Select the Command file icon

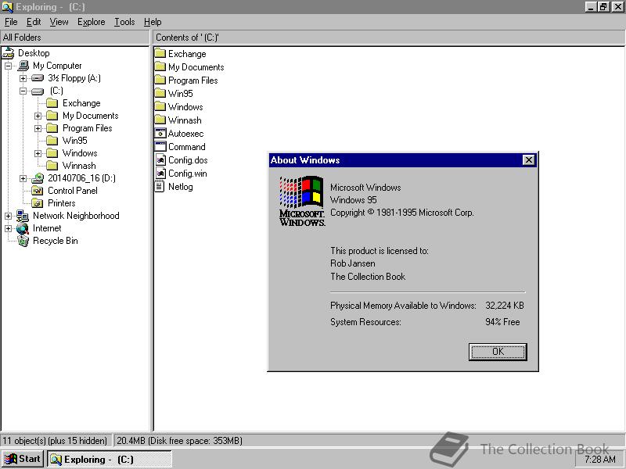point(160,146)
